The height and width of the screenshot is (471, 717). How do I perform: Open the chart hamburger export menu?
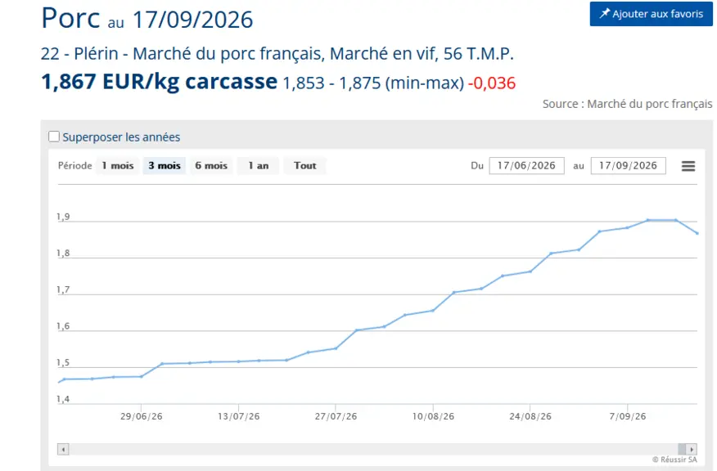coord(688,166)
